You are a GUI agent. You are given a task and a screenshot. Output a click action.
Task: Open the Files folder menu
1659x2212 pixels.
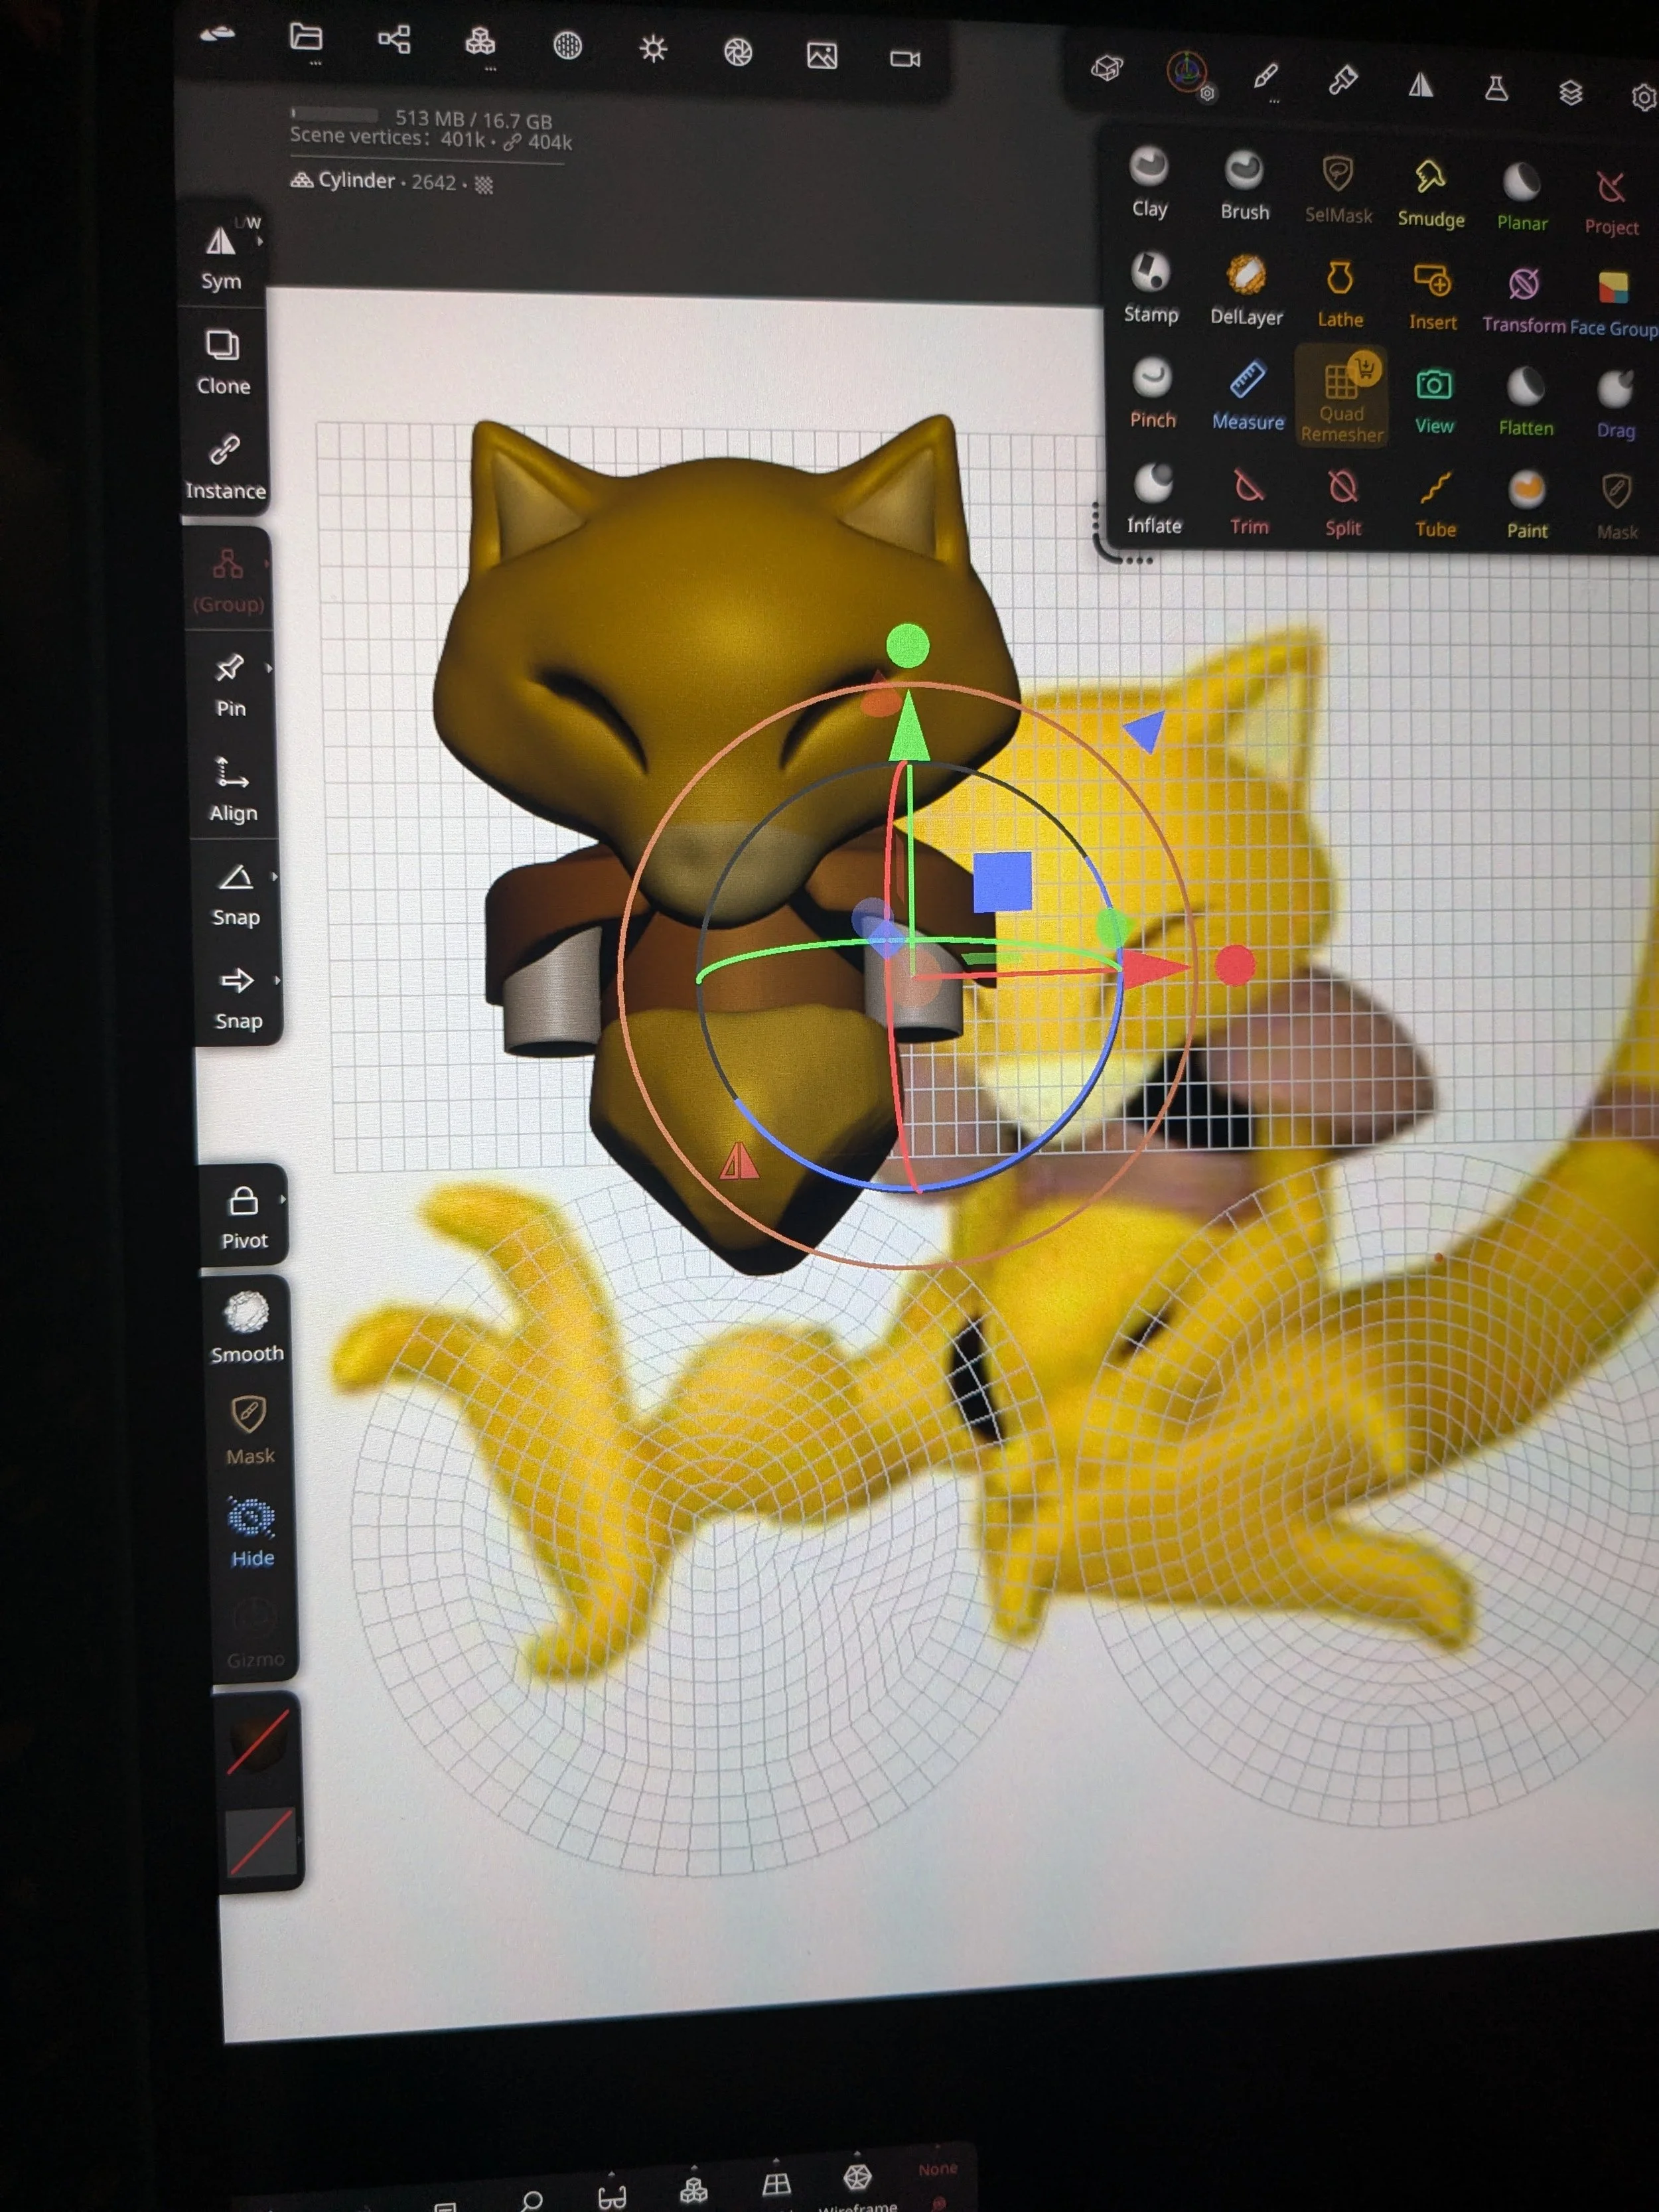click(306, 38)
